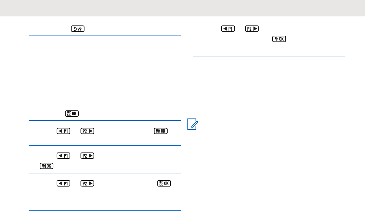Select P2 key in second left-column step row
The height and width of the screenshot is (211, 365).
coord(87,155)
